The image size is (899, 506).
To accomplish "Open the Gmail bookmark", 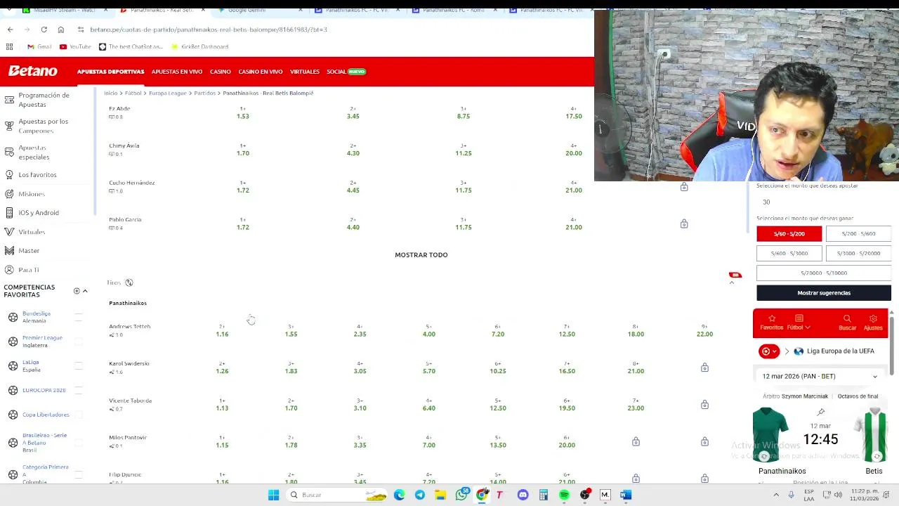I will coord(39,46).
